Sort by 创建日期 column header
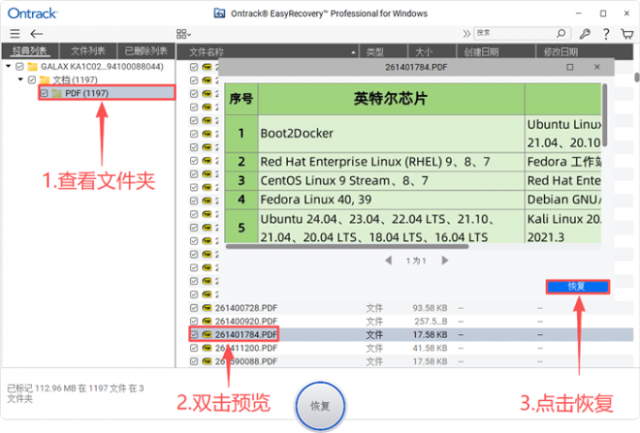The width and height of the screenshot is (640, 433). (495, 52)
